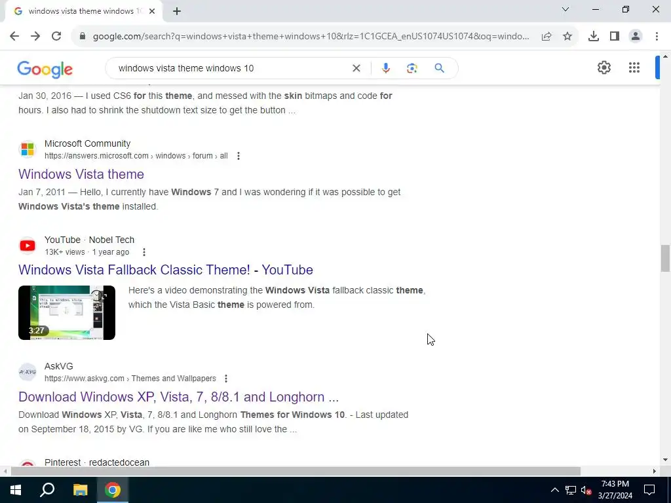671x503 pixels.
Task: Toggle Chrome side panel
Action: (615, 37)
